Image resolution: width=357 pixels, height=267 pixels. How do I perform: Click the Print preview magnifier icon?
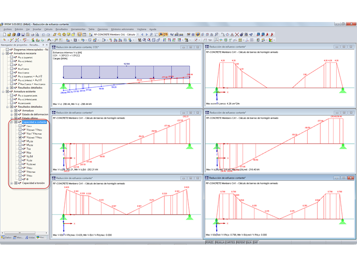pos(37,35)
